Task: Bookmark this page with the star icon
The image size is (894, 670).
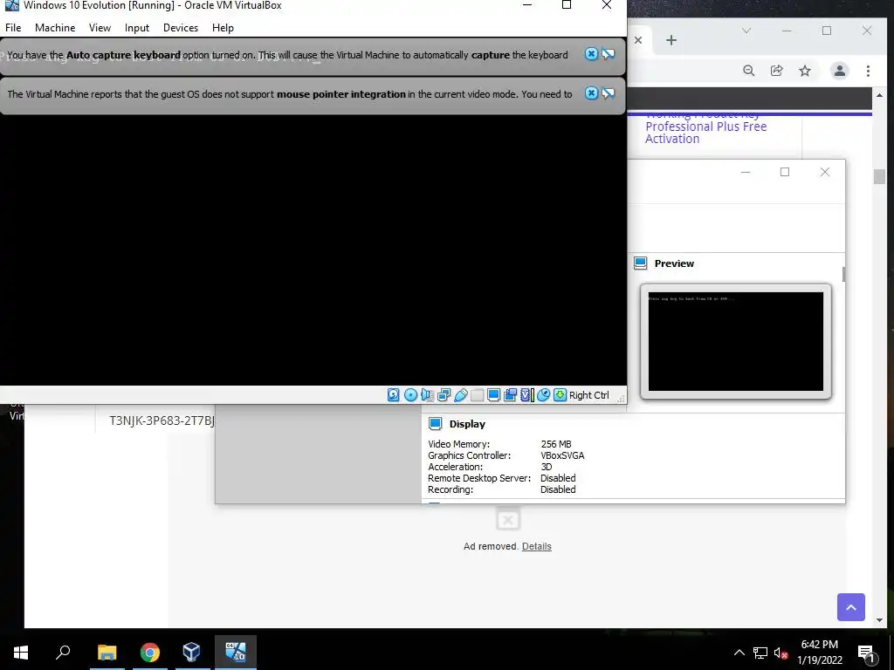Action: [804, 71]
